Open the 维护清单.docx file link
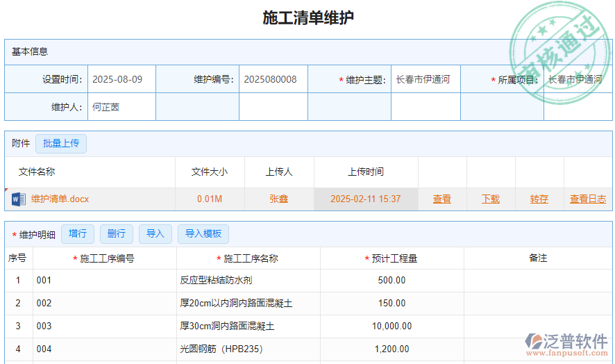This screenshot has width=615, height=364. (x=60, y=199)
